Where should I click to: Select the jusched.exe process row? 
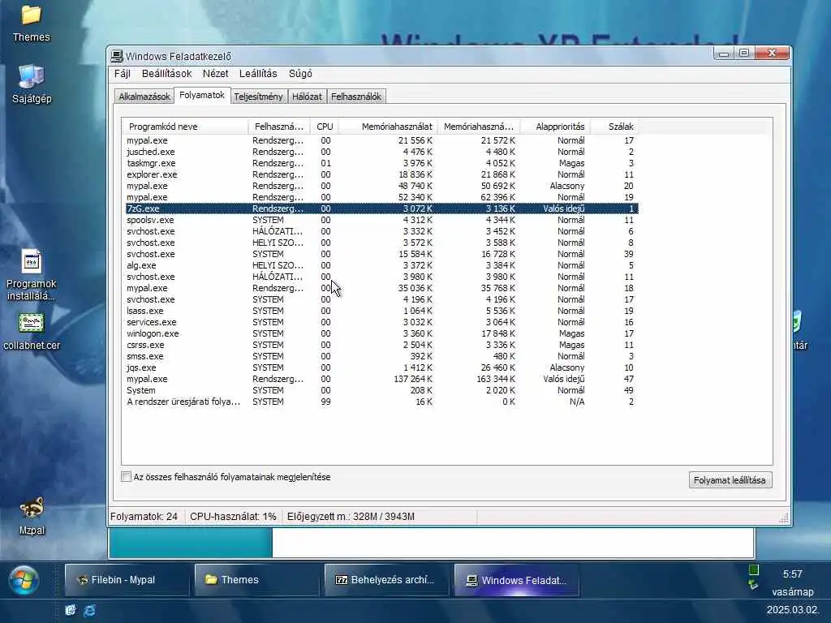[381, 152]
